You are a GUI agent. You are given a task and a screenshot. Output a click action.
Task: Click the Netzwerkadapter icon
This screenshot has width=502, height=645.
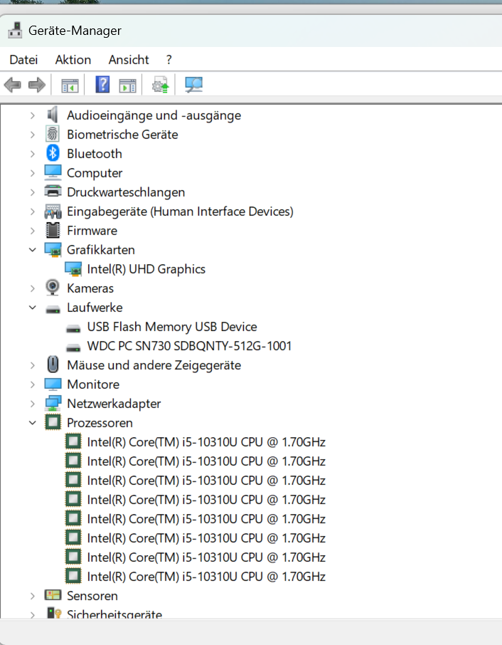pyautogui.click(x=53, y=403)
